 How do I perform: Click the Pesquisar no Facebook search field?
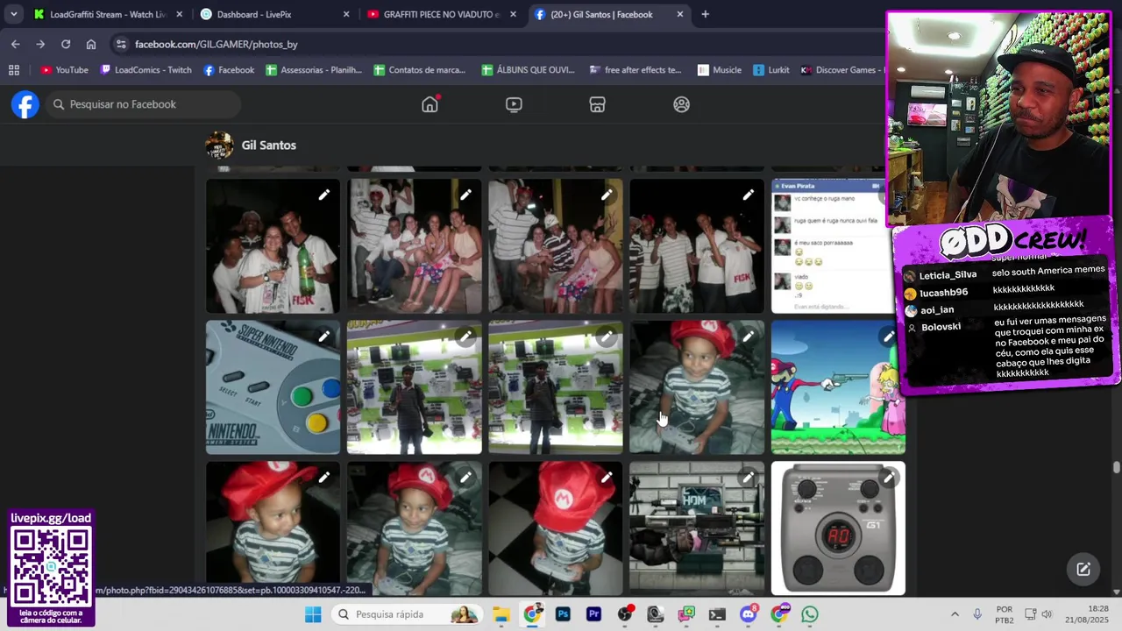143,104
